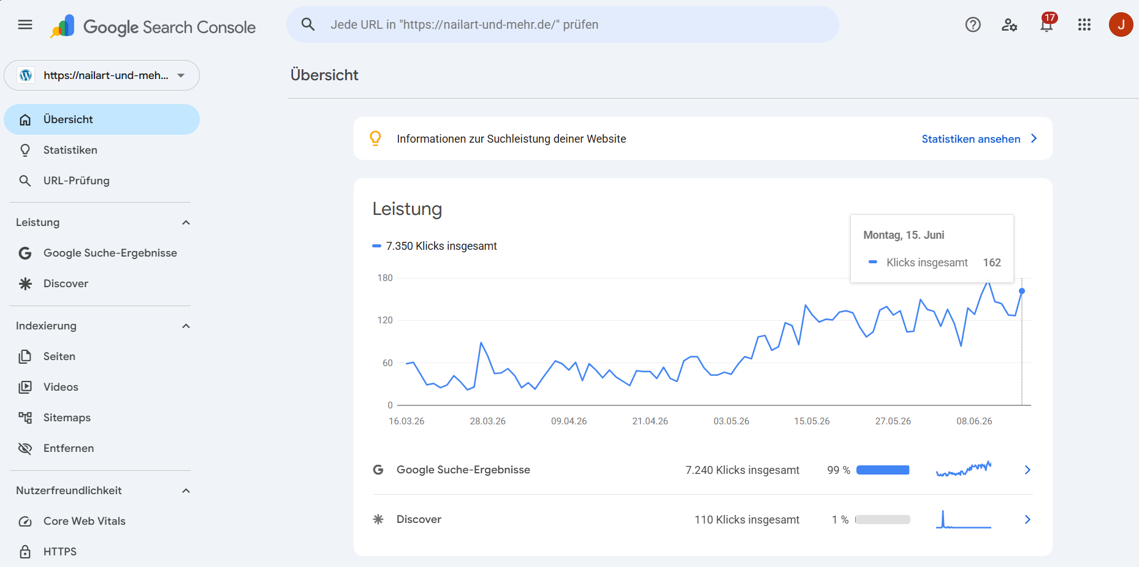
Task: Open notifications bell with 17 alerts
Action: (1047, 23)
